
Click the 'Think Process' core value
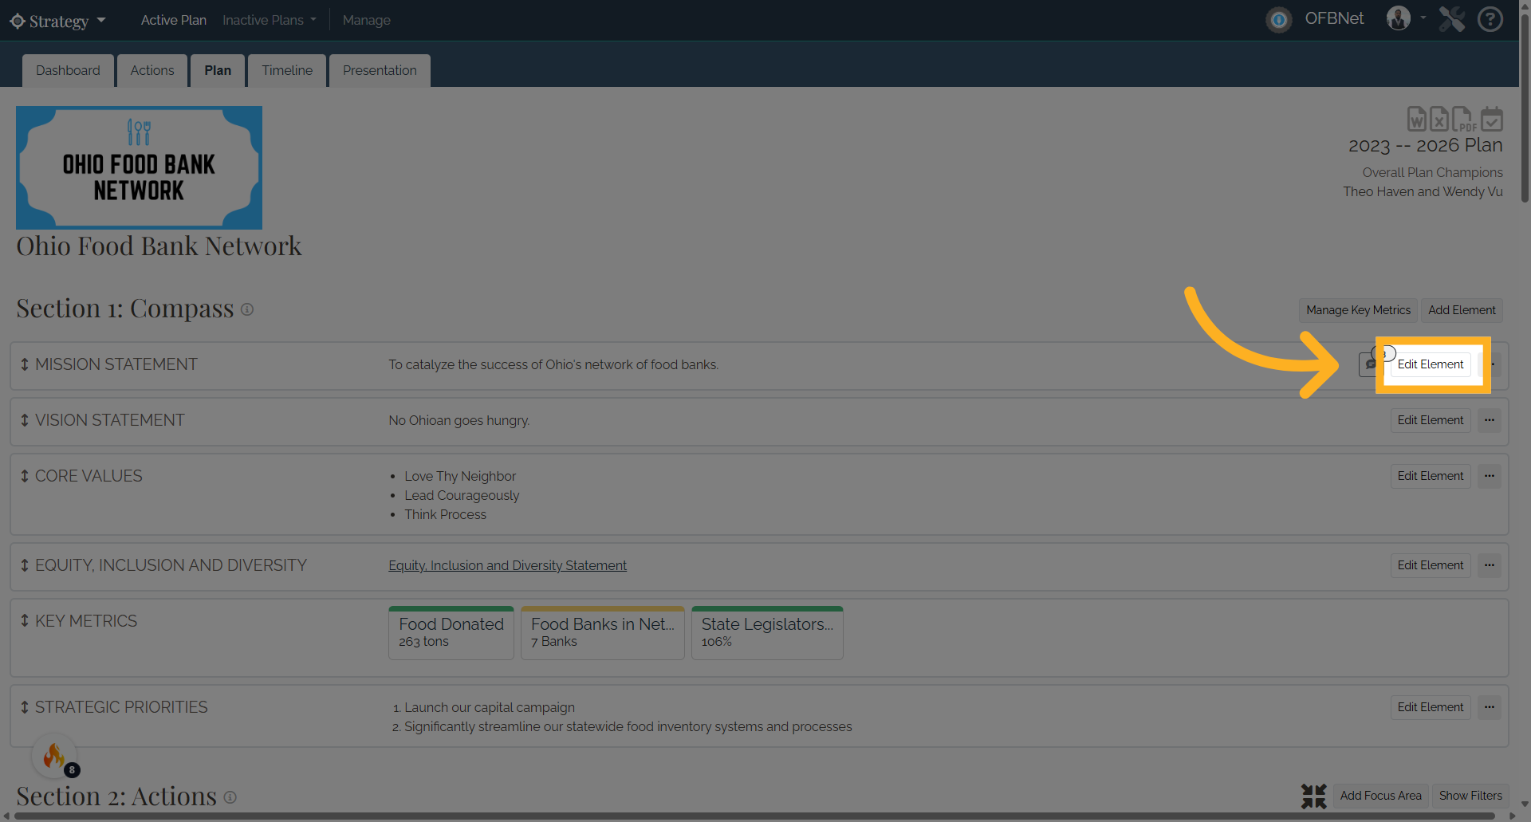click(445, 514)
